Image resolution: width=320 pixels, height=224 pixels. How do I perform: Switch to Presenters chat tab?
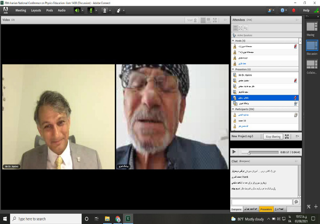pyautogui.click(x=266, y=209)
